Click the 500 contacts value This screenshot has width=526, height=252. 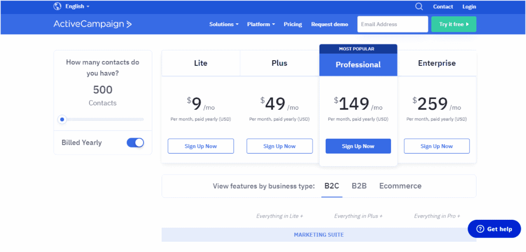(103, 90)
